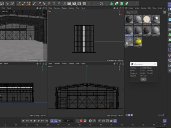This screenshot has width=171, height=128.
Task: Click Top viewport zoom arrows icon
Action: click(x=117, y=8)
